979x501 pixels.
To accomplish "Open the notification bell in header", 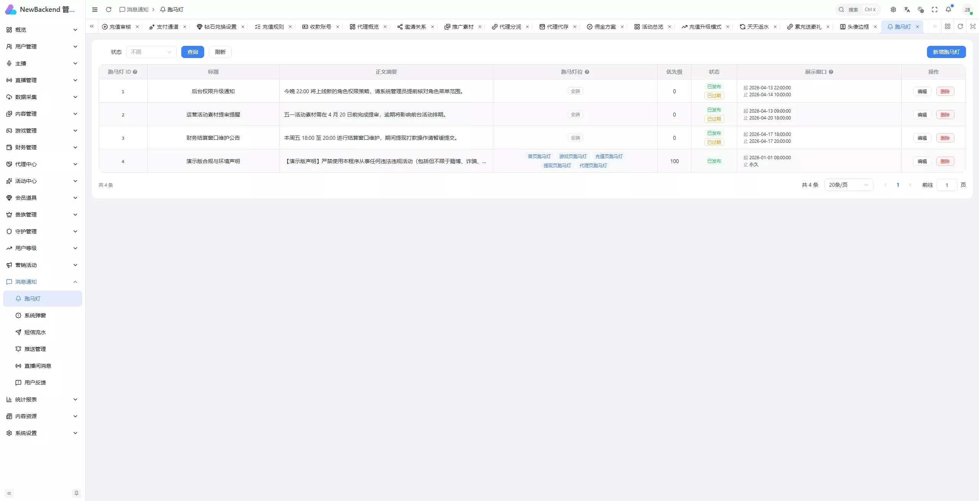I will [948, 10].
